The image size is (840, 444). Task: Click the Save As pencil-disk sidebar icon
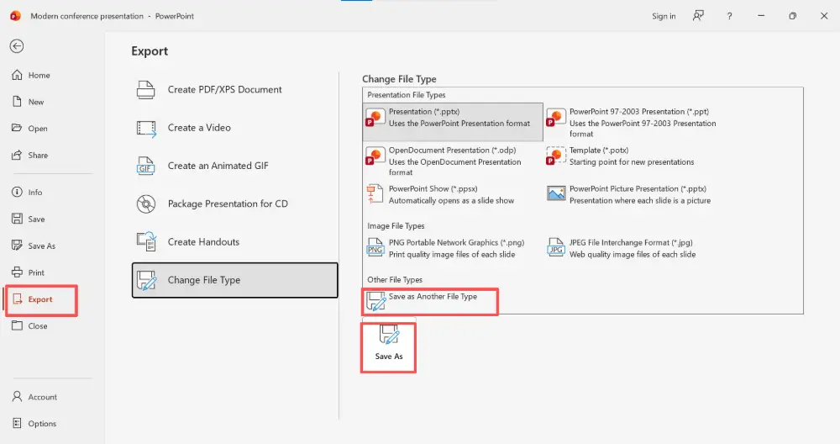(17, 245)
